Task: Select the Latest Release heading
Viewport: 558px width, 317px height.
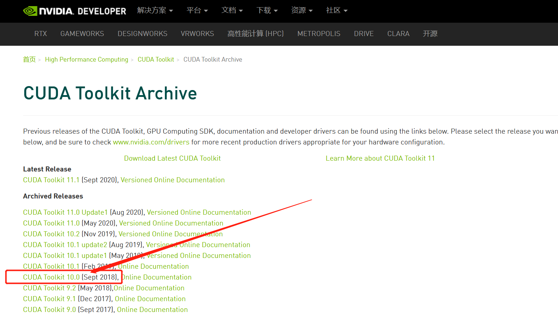Action: (47, 169)
